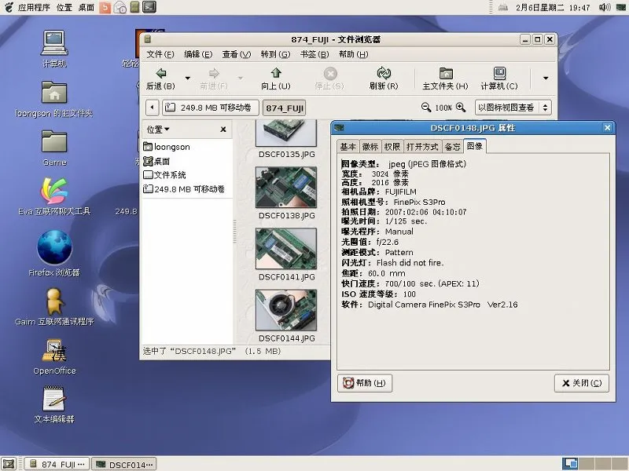Select the first workspace in switcher

[569, 463]
